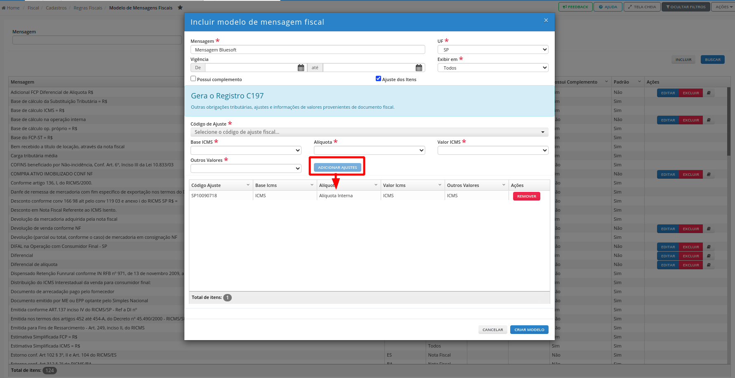This screenshot has width=735, height=378.
Task: Click the INCLUIR button on background page
Action: click(683, 60)
